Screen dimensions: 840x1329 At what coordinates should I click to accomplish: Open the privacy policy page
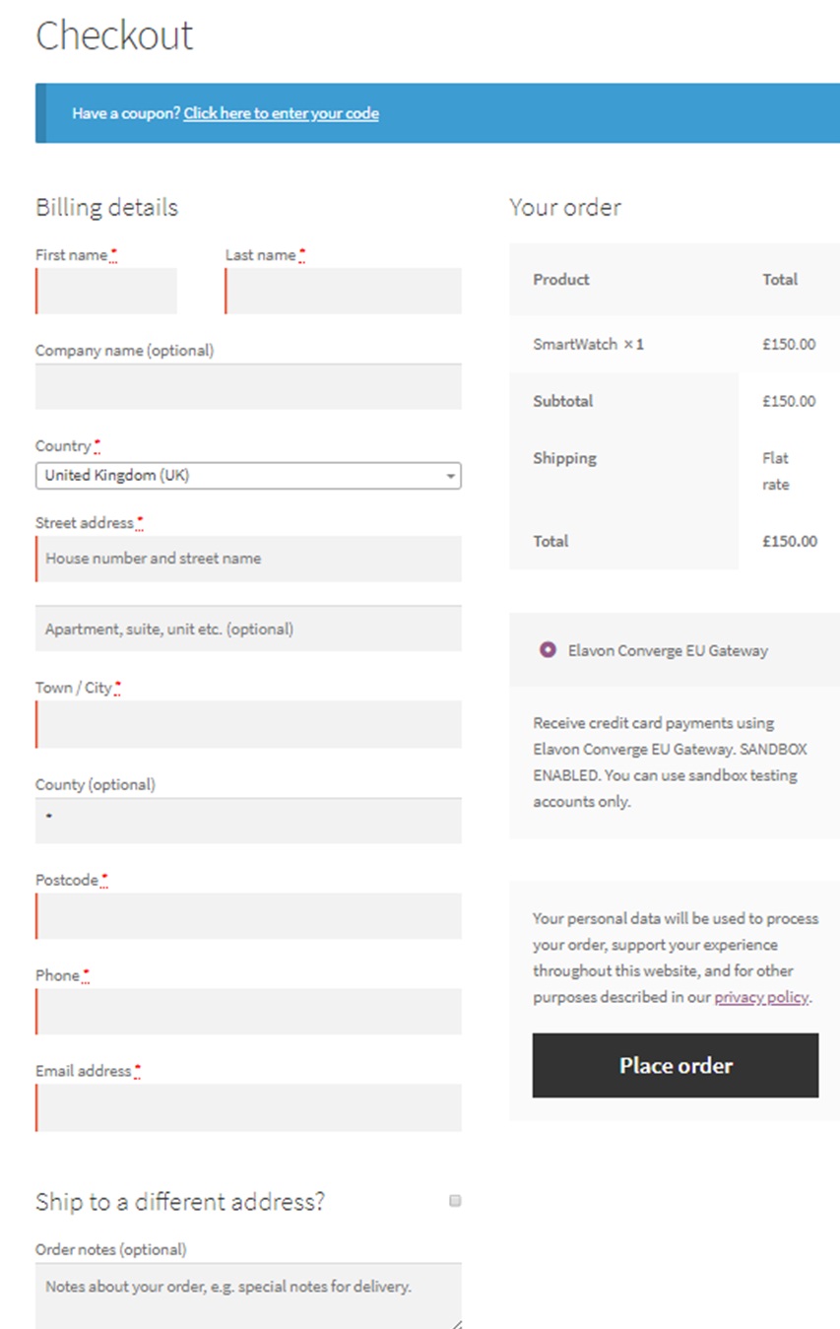click(760, 997)
